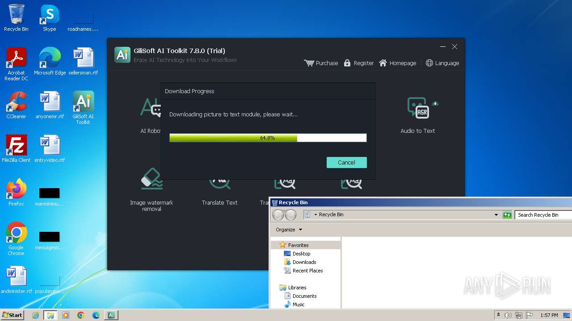Open GiliSoft AI Toolkit desktop shortcut
This screenshot has width=572, height=321.
(x=83, y=108)
